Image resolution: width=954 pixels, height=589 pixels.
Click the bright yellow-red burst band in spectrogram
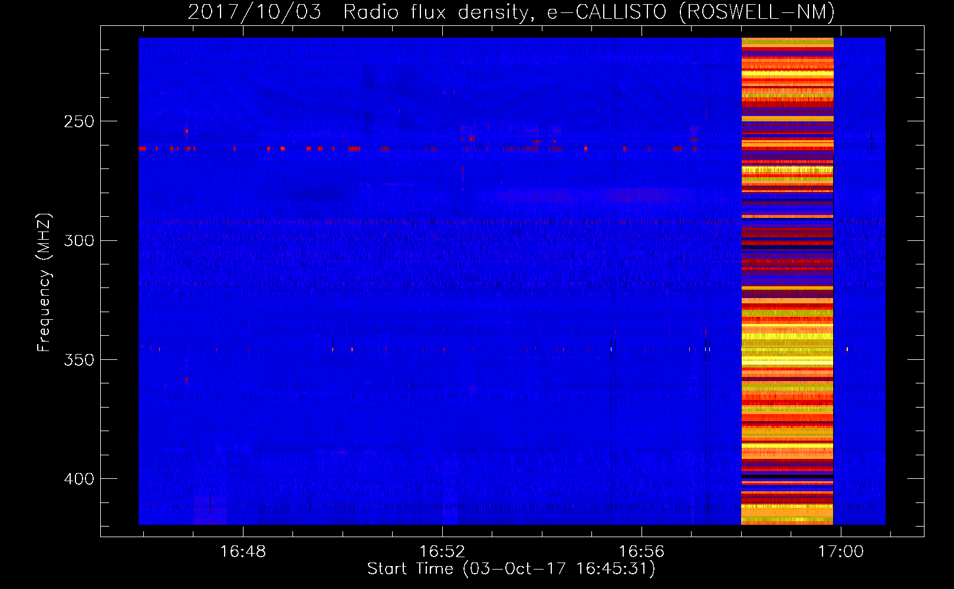(787, 281)
